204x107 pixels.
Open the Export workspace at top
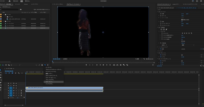click(28, 1)
